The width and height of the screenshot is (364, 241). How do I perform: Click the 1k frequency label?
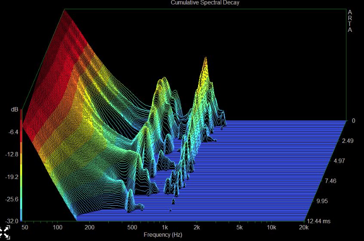click(x=165, y=227)
